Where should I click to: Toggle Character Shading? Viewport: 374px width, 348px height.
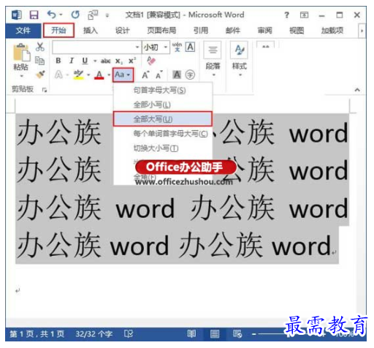(x=177, y=75)
